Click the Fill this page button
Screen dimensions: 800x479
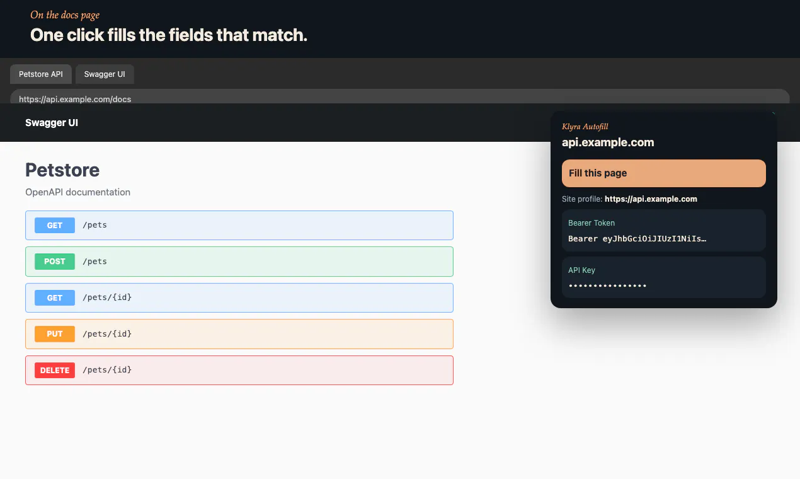[664, 173]
